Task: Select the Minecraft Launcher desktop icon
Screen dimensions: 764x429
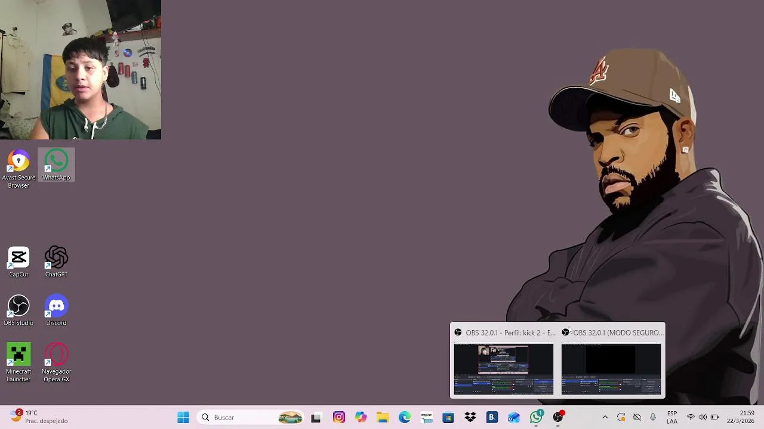Action: click(19, 363)
